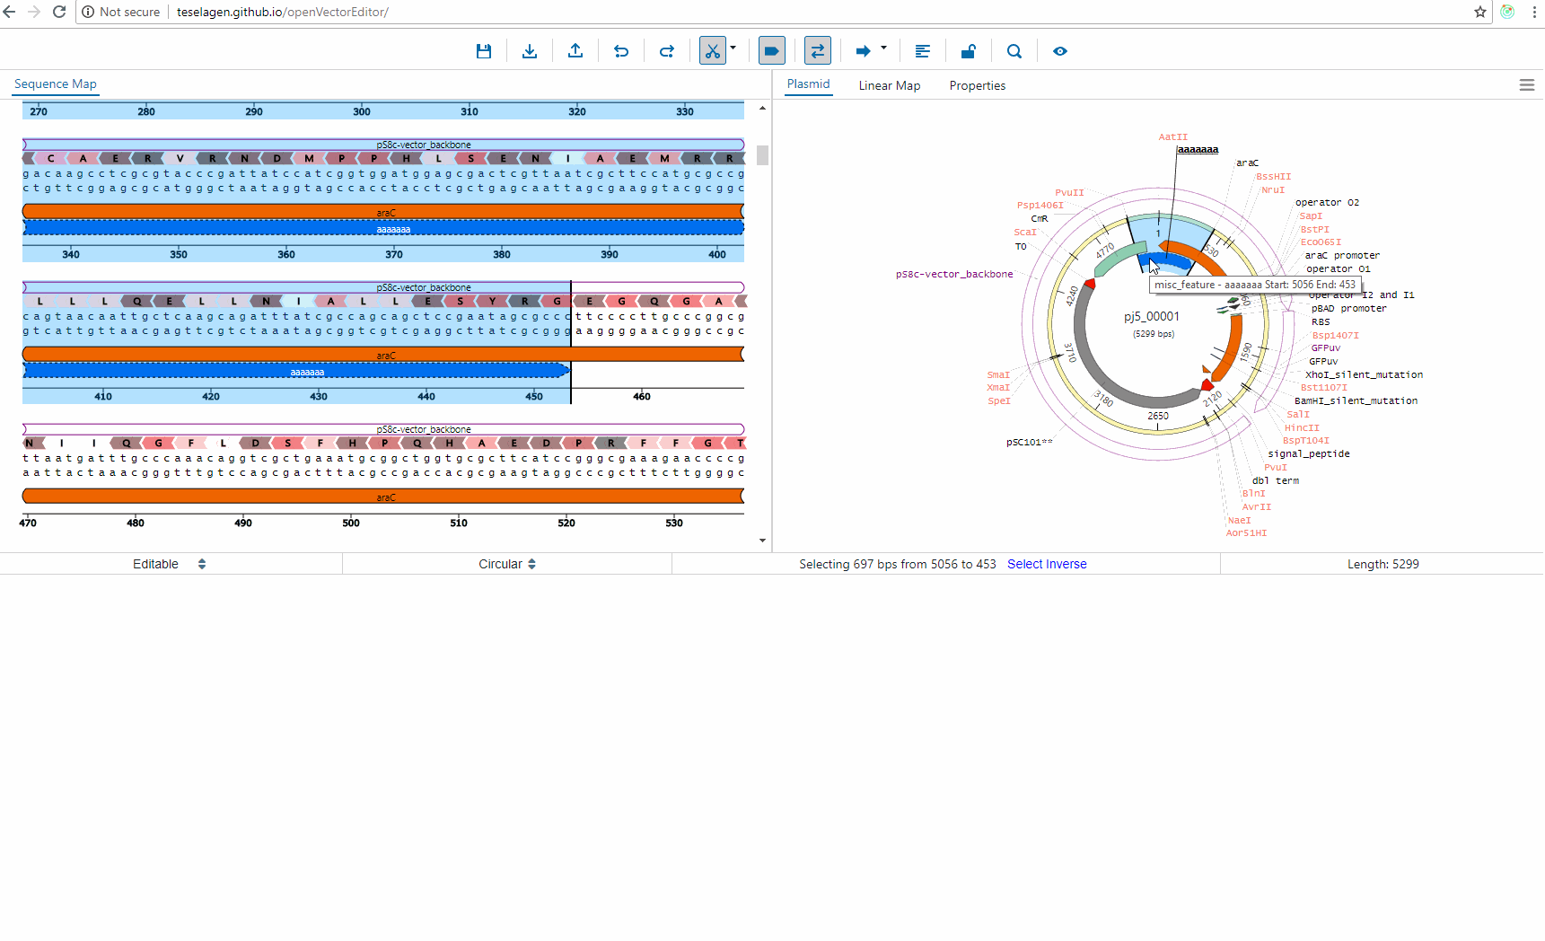Screen dimensions: 1545x941
Task: Click the araC promoter label
Action: (1342, 256)
